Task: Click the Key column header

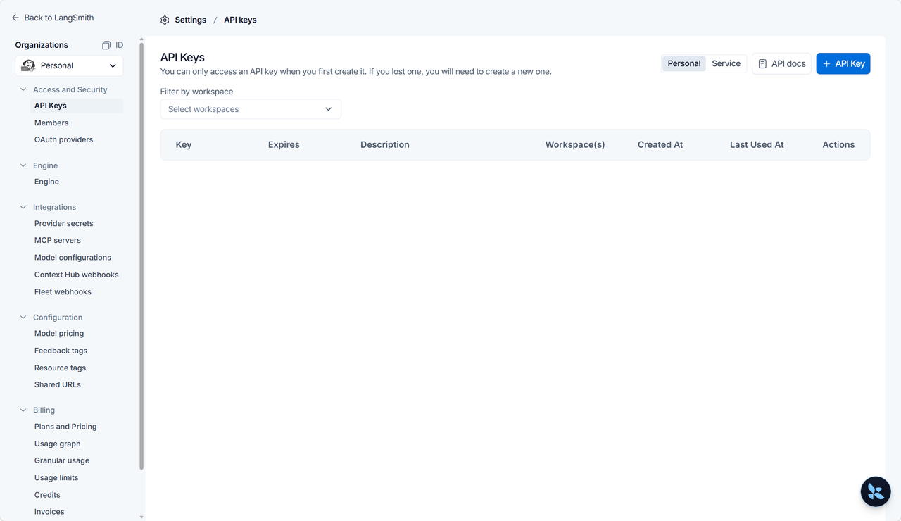Action: point(184,144)
